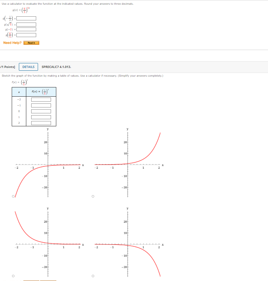Click the table input for x = 1
The image size is (268, 281).
41,117
